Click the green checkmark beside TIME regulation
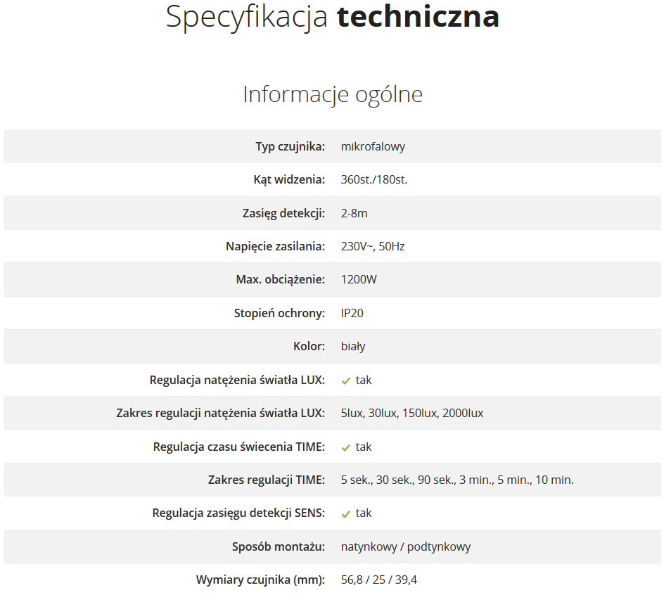This screenshot has width=671, height=595. click(346, 448)
